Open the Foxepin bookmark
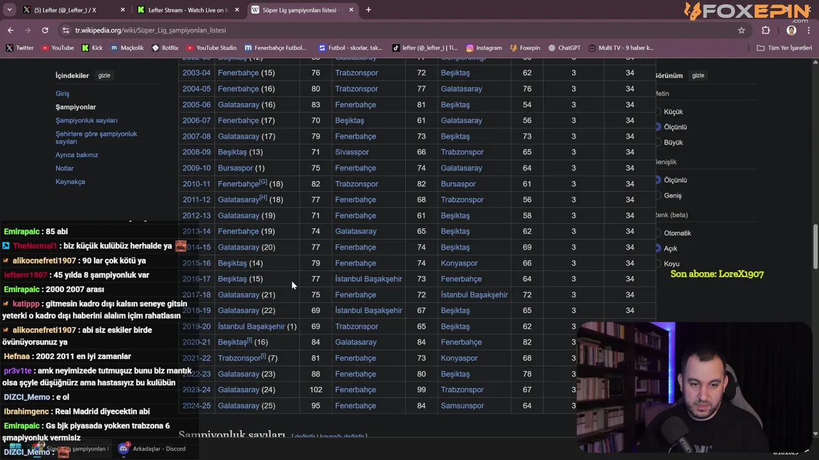819x460 pixels. (x=525, y=48)
